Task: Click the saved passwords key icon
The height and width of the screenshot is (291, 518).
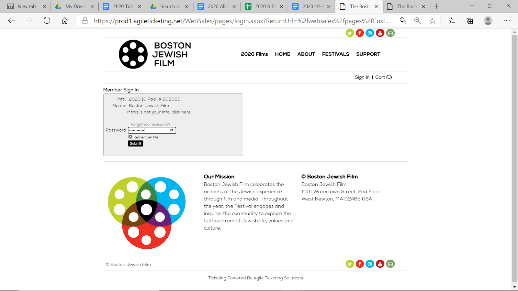Action: coord(403,21)
